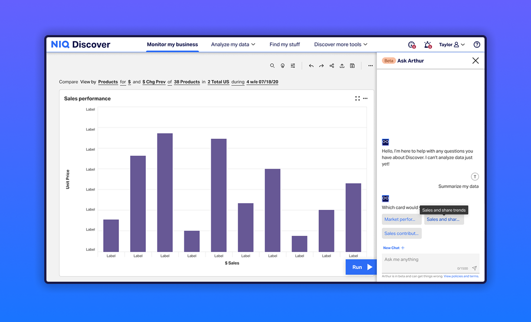Open View policies and terms link
The height and width of the screenshot is (322, 531).
pyautogui.click(x=461, y=276)
